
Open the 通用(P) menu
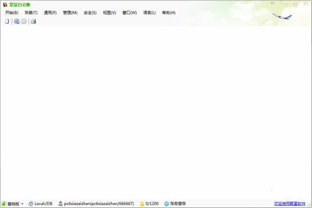[x=50, y=12]
